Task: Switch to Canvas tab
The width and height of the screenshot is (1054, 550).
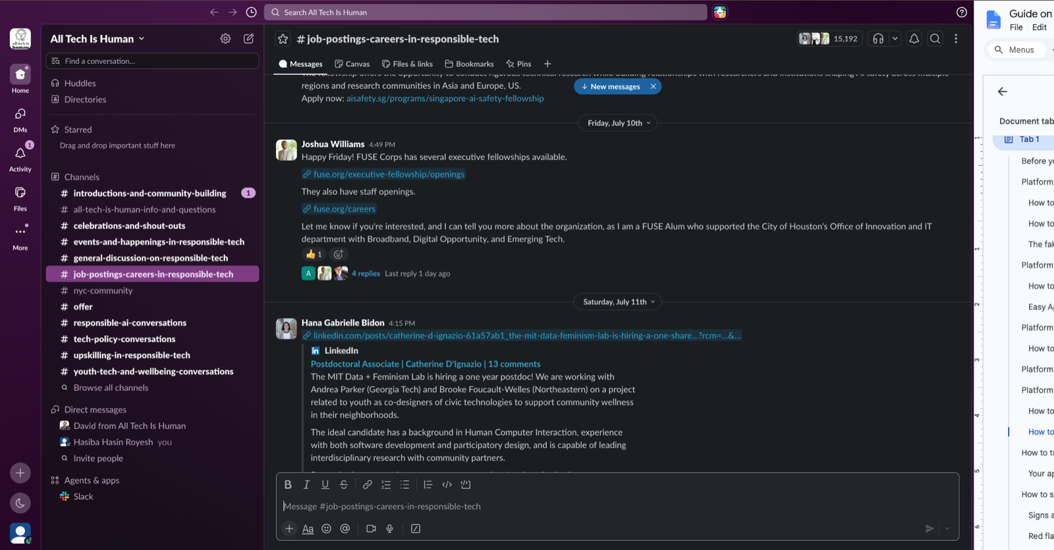Action: tap(352, 64)
